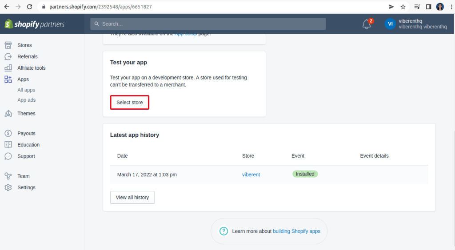Bookmark page with star icon
This screenshot has height=250, width=455.
click(403, 7)
